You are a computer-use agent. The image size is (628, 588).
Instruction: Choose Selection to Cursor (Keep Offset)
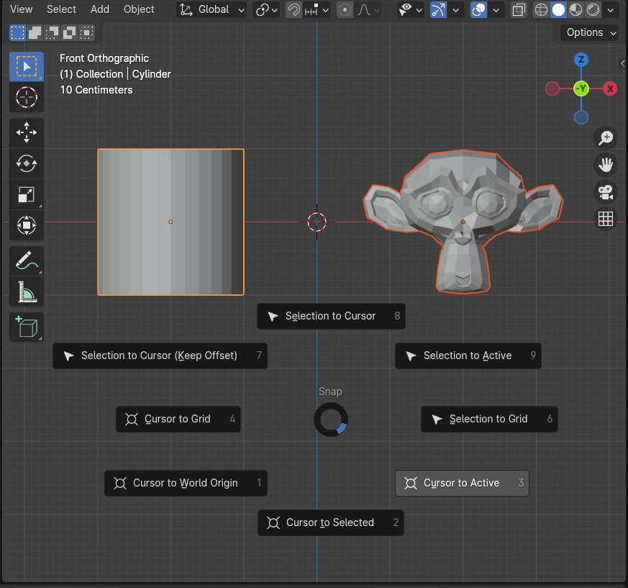[x=160, y=356]
